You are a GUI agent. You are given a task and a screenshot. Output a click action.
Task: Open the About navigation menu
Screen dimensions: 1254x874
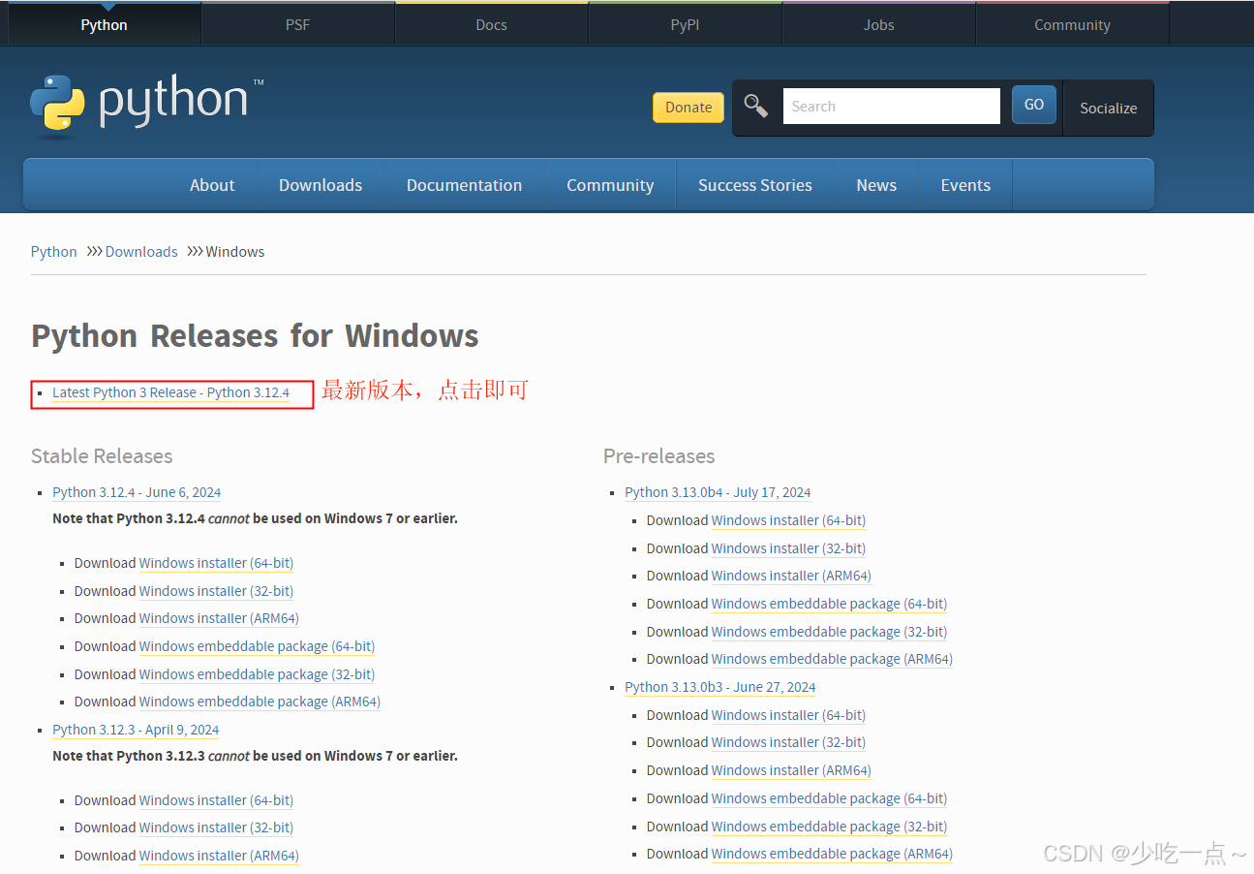pyautogui.click(x=212, y=185)
